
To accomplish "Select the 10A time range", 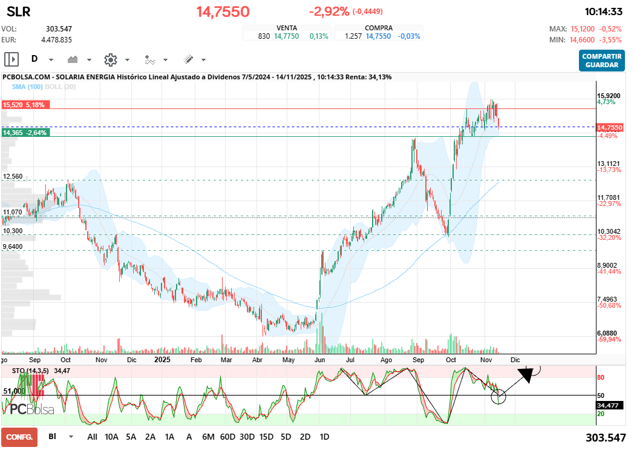I will [111, 437].
